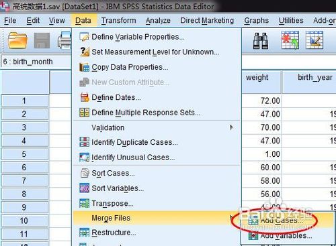Open the Analyze menu
This screenshot has width=336, height=246.
click(158, 21)
